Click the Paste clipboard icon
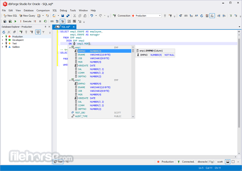 85,16
